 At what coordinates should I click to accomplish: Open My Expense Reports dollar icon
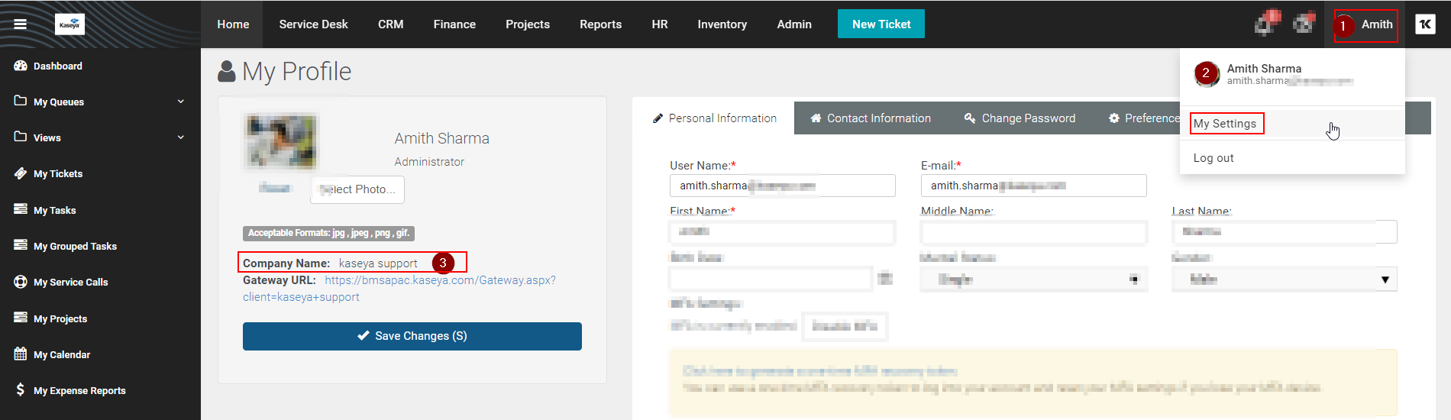pyautogui.click(x=21, y=389)
